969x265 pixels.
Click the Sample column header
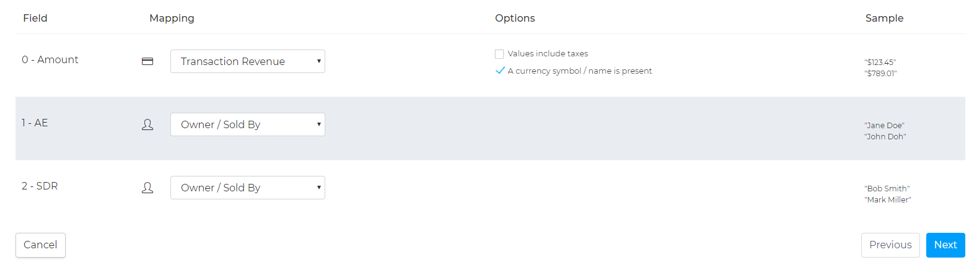click(x=883, y=18)
